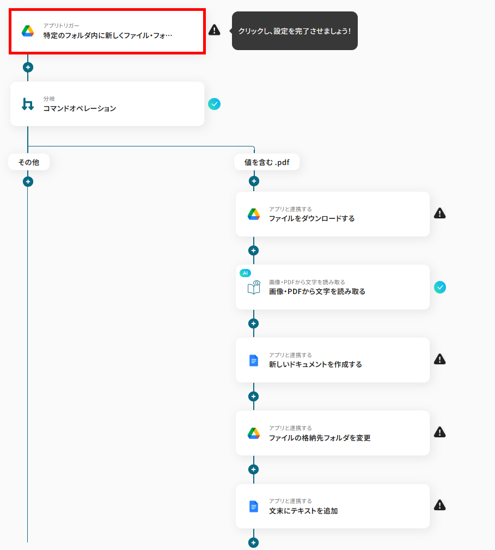Open the ファイルの格納先フォルダを変更 step
Viewport: 495px width, 550px height.
click(333, 433)
